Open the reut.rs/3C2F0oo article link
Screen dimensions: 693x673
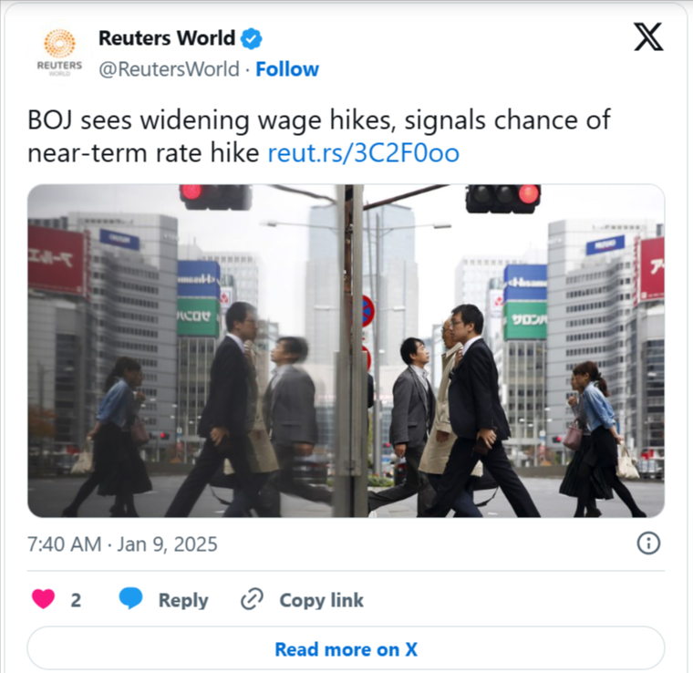[364, 153]
